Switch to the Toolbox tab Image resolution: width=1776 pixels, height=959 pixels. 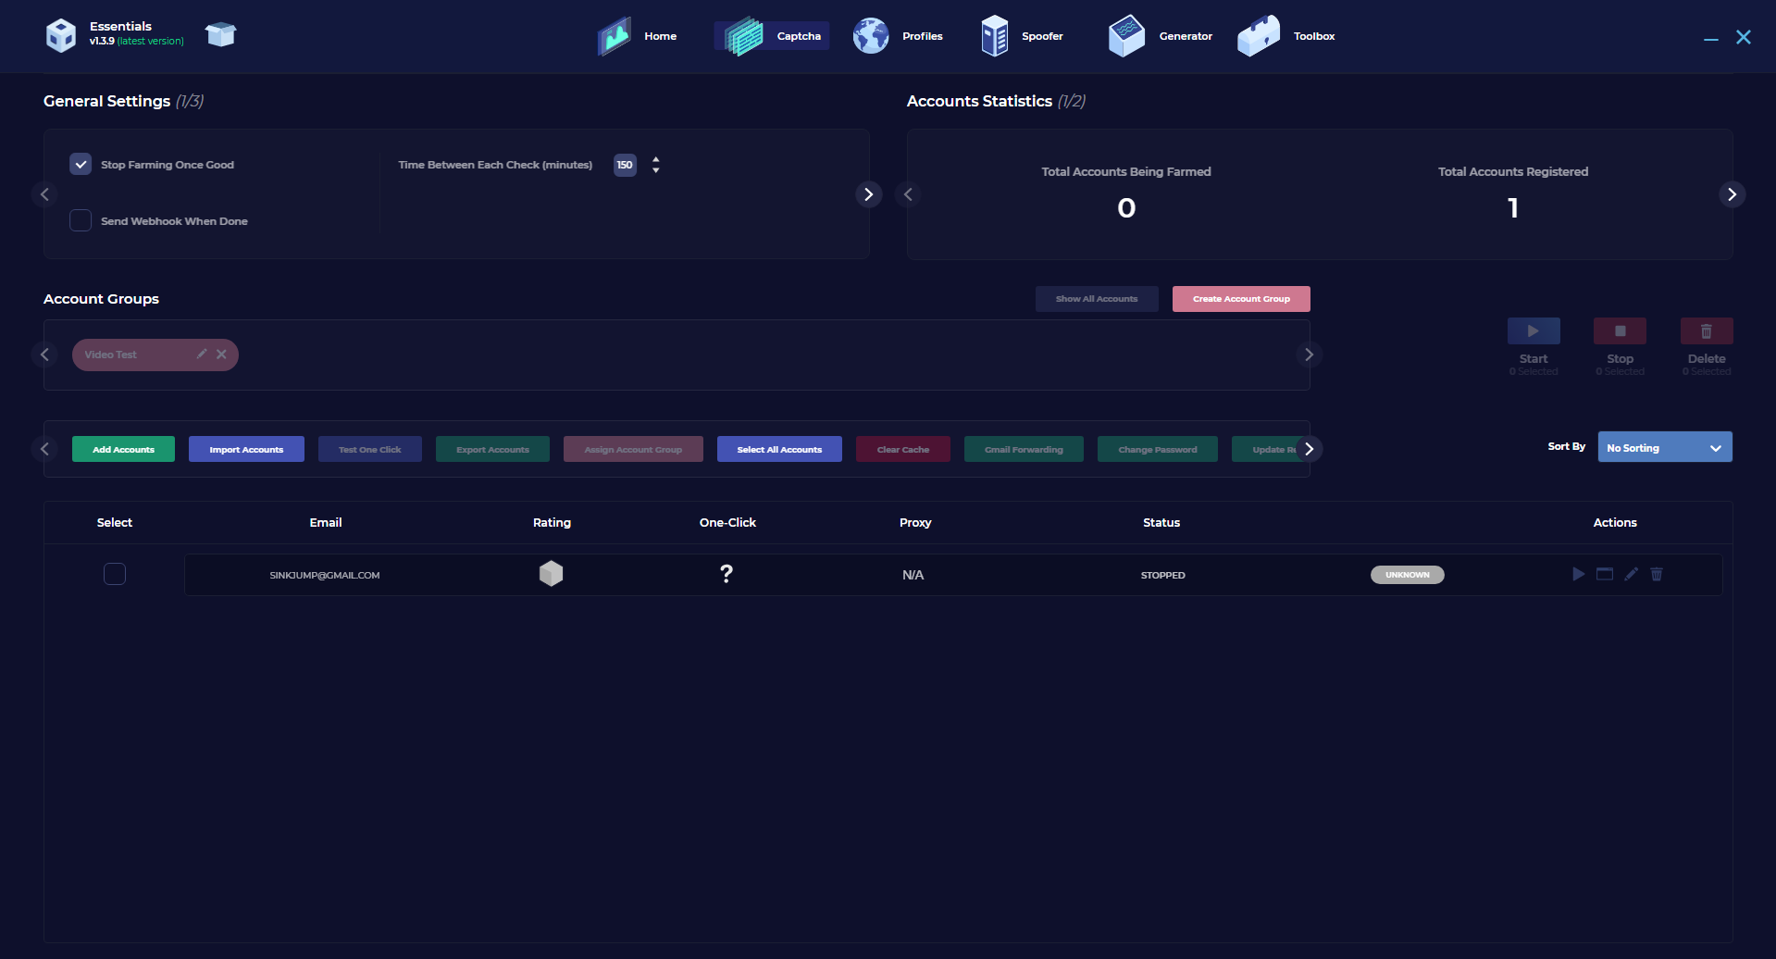1287,36
